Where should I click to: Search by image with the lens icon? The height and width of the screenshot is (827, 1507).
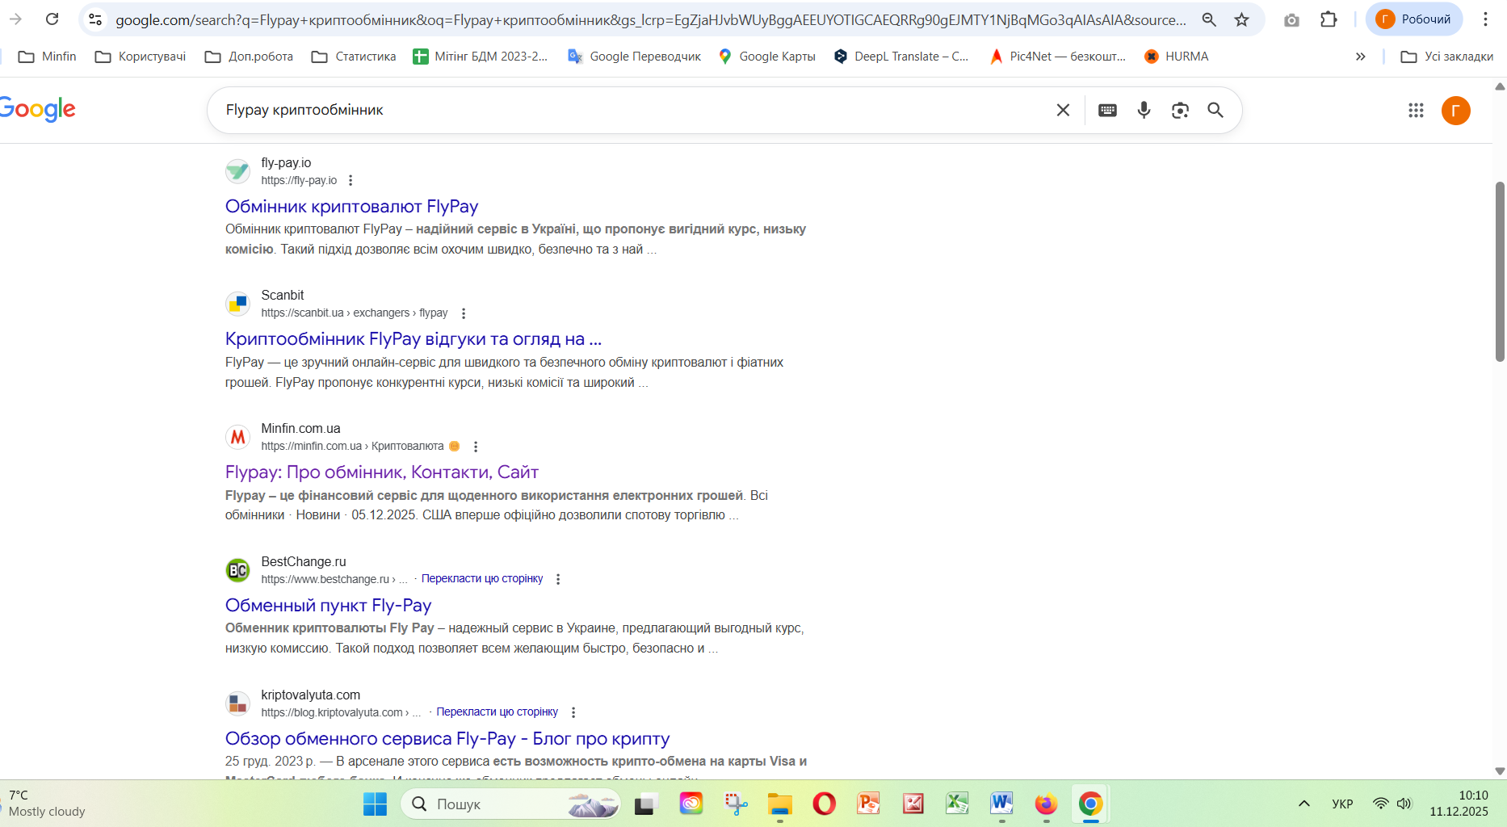pos(1180,110)
